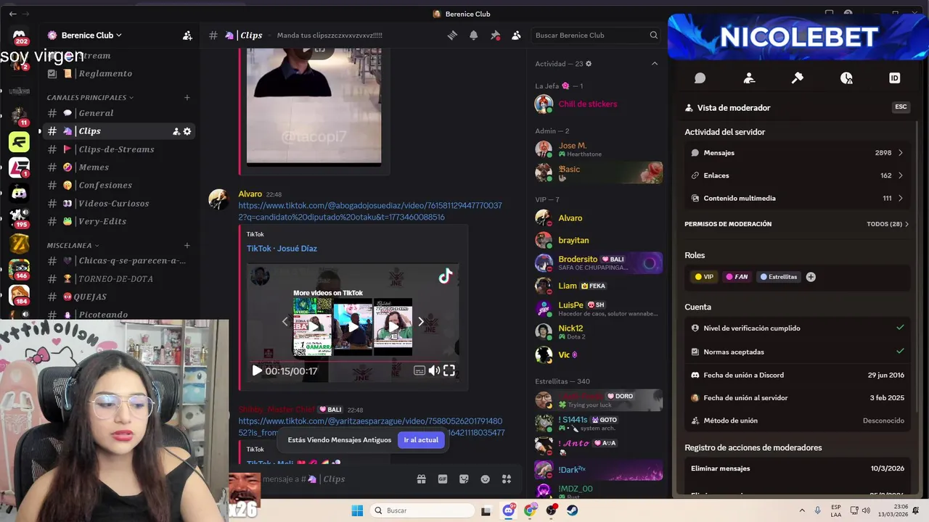Open Confesiones channel

(x=118, y=186)
